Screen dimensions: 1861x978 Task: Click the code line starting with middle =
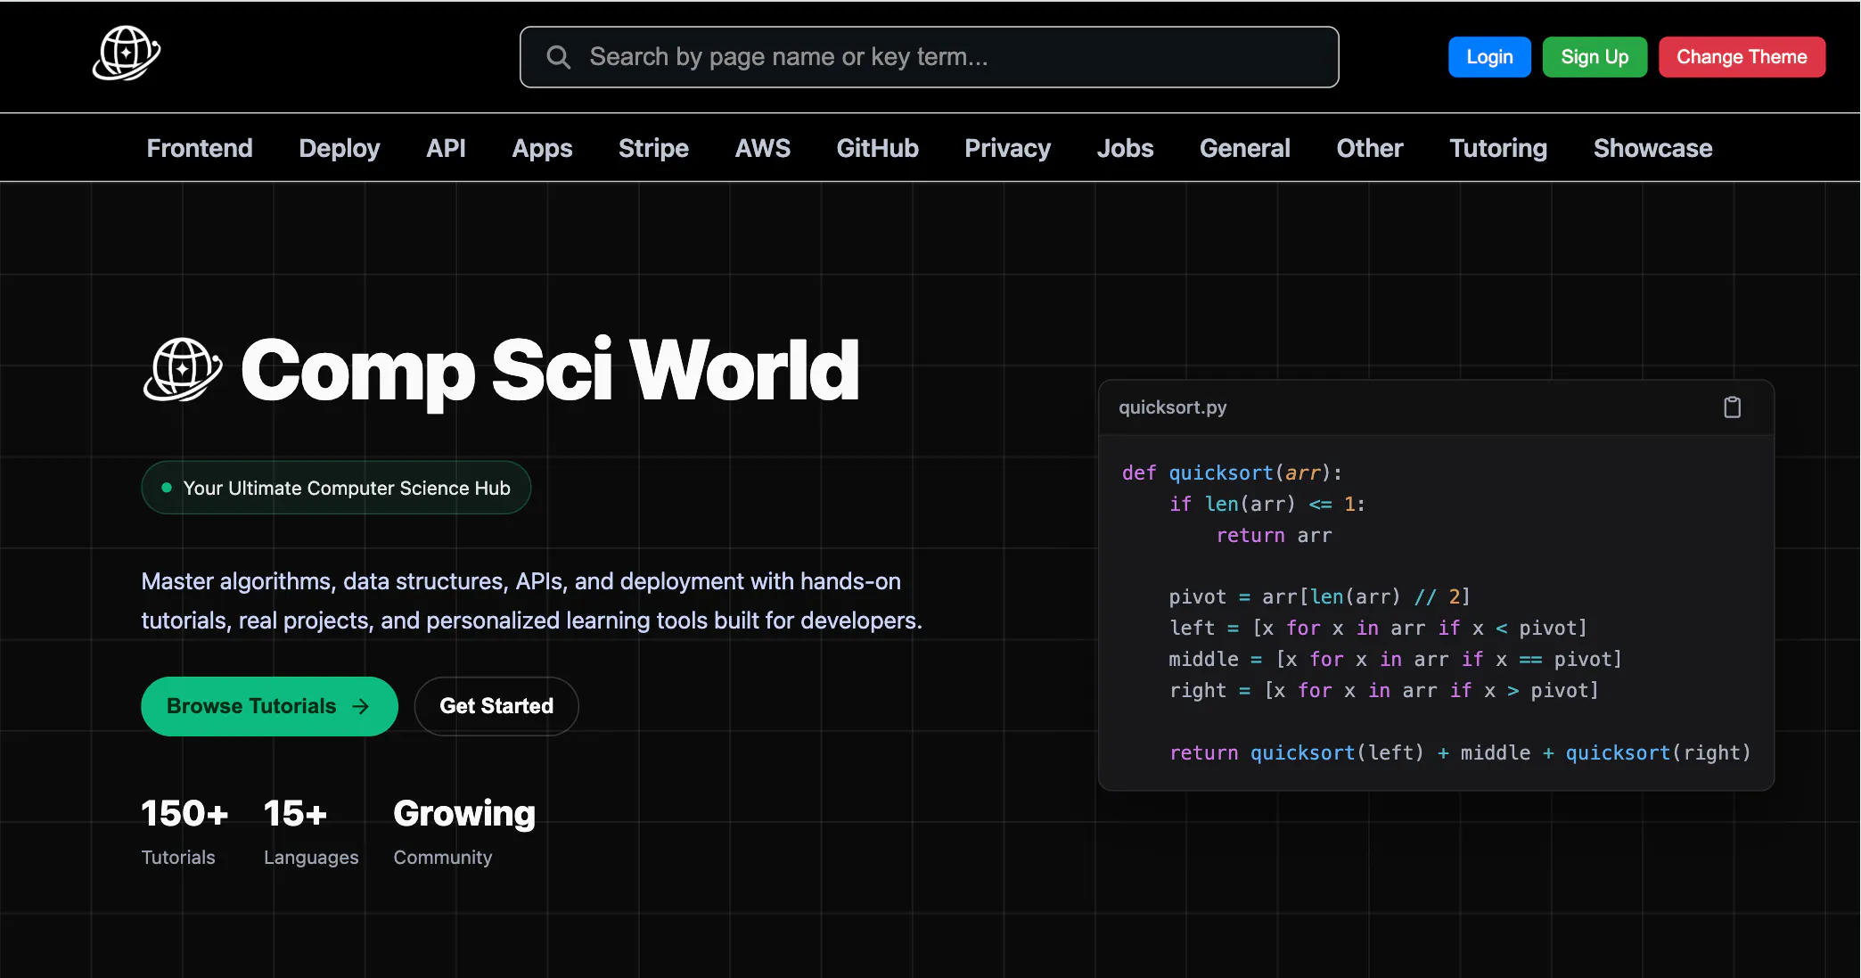pos(1395,659)
